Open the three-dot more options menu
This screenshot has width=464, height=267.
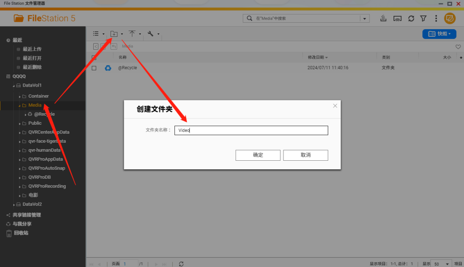click(436, 18)
